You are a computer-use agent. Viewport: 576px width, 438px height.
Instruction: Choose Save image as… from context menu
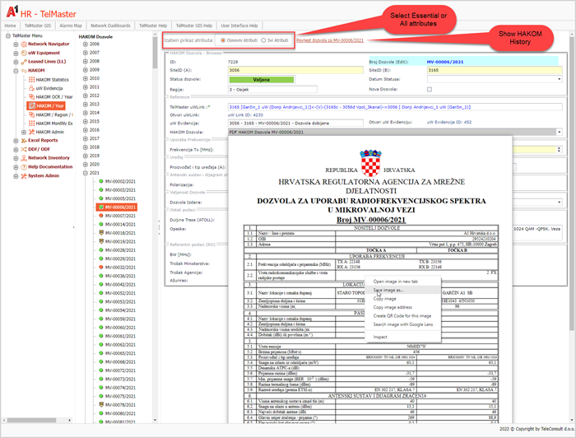tap(403, 291)
